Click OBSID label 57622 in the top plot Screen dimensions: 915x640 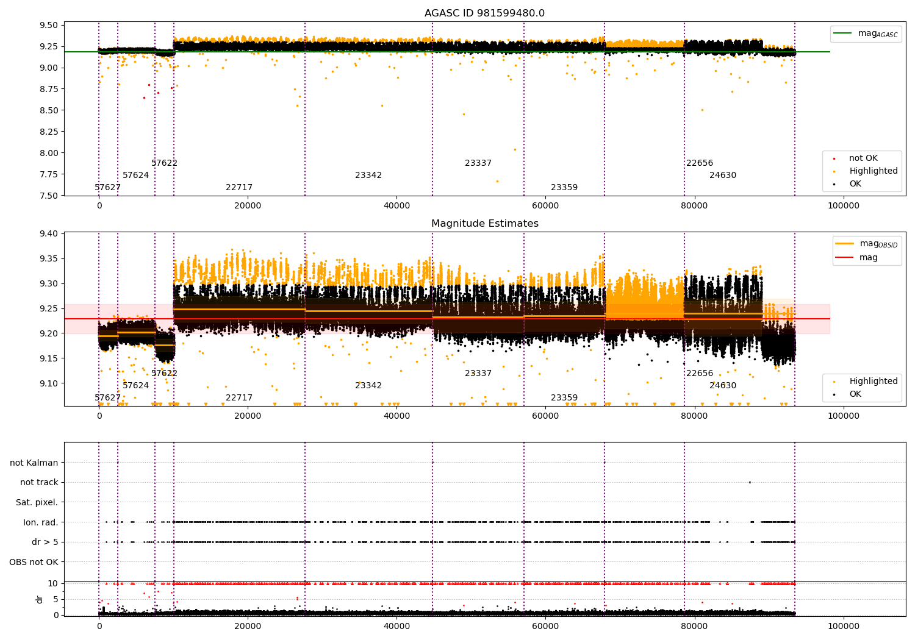[165, 163]
